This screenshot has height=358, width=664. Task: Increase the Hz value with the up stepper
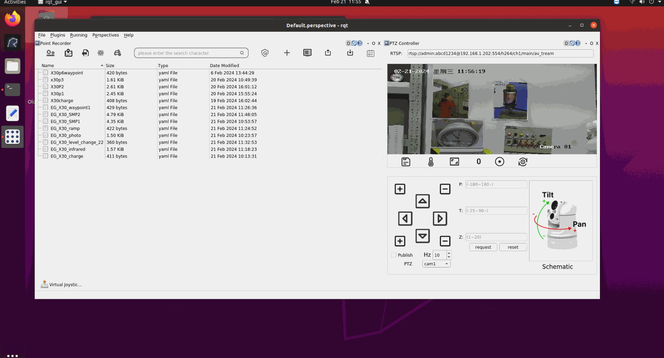[449, 253]
